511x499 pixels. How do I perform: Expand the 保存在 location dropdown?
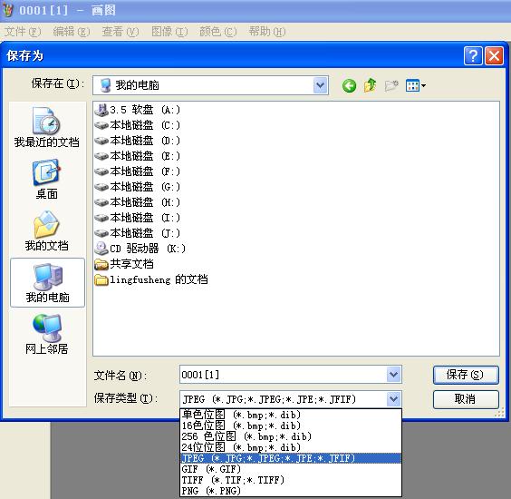click(x=321, y=85)
